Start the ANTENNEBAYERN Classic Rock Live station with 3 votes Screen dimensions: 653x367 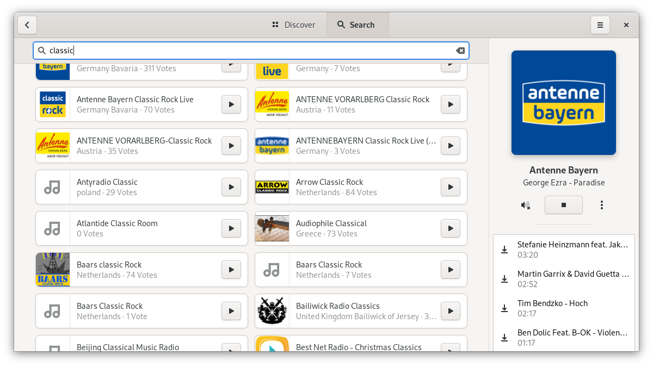click(x=451, y=146)
